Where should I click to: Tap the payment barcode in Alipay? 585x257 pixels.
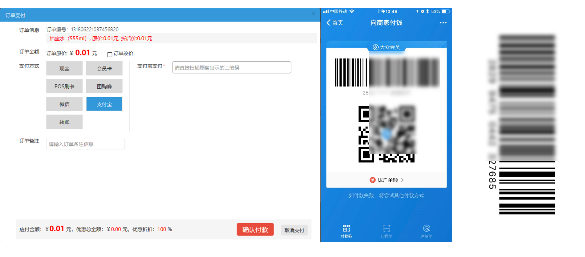(x=387, y=72)
